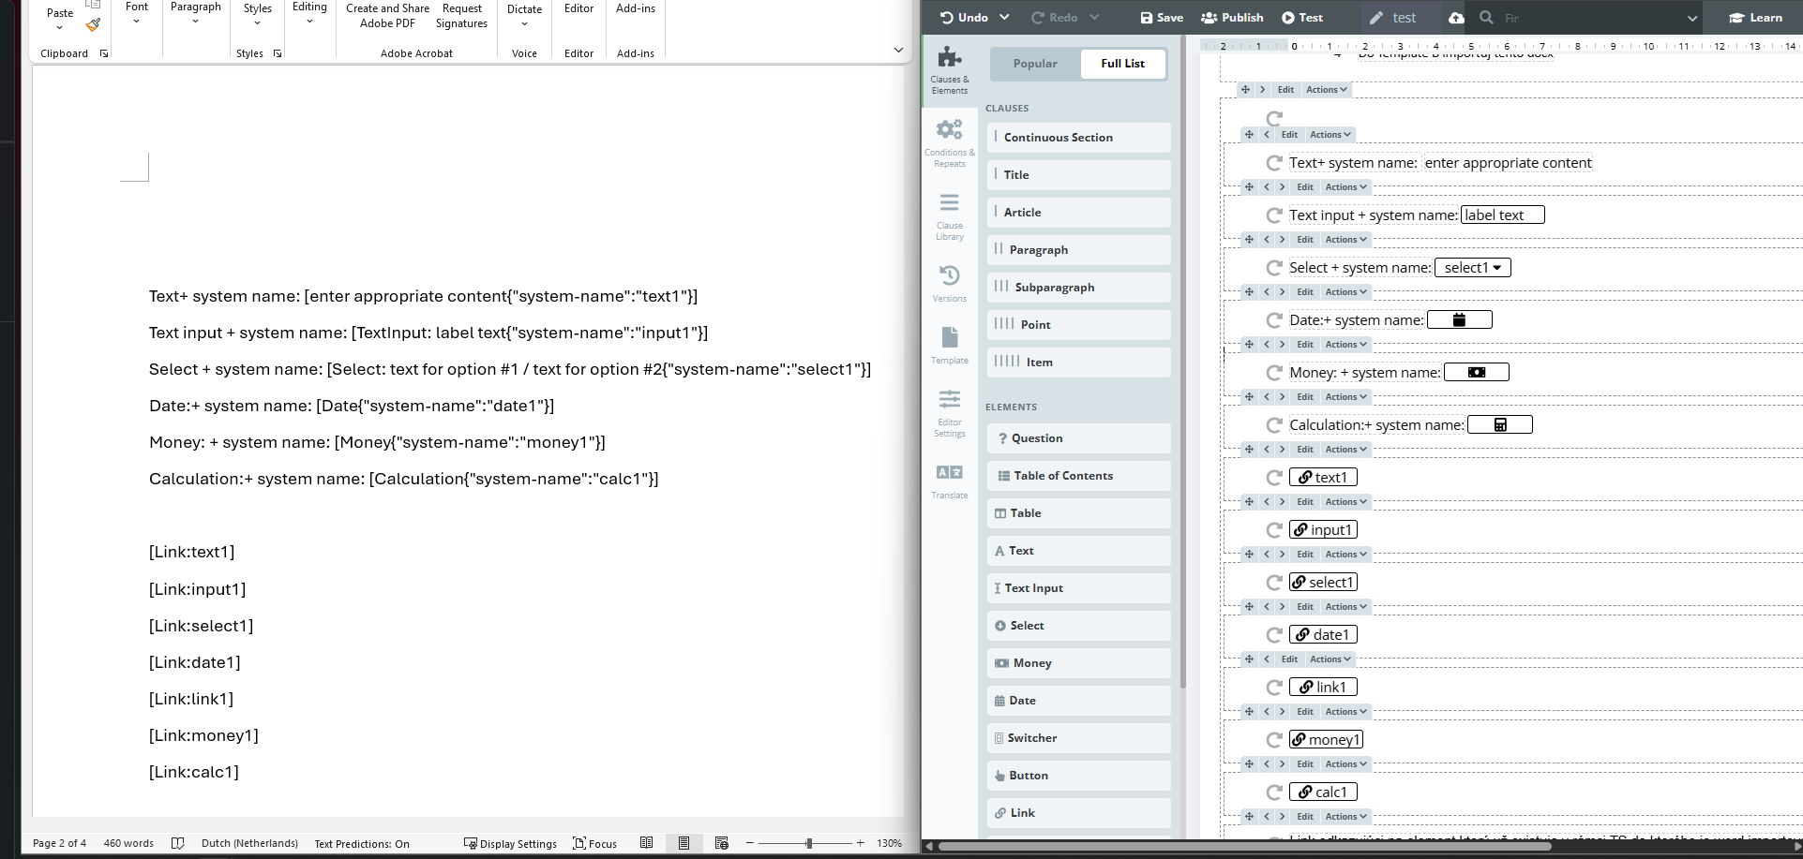Open Editor Settings panel
The image size is (1803, 859).
[x=949, y=412]
